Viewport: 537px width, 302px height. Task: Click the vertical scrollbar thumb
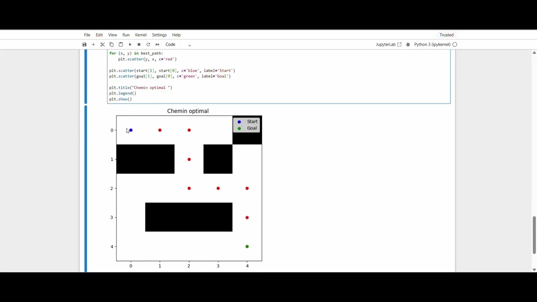coord(534,235)
